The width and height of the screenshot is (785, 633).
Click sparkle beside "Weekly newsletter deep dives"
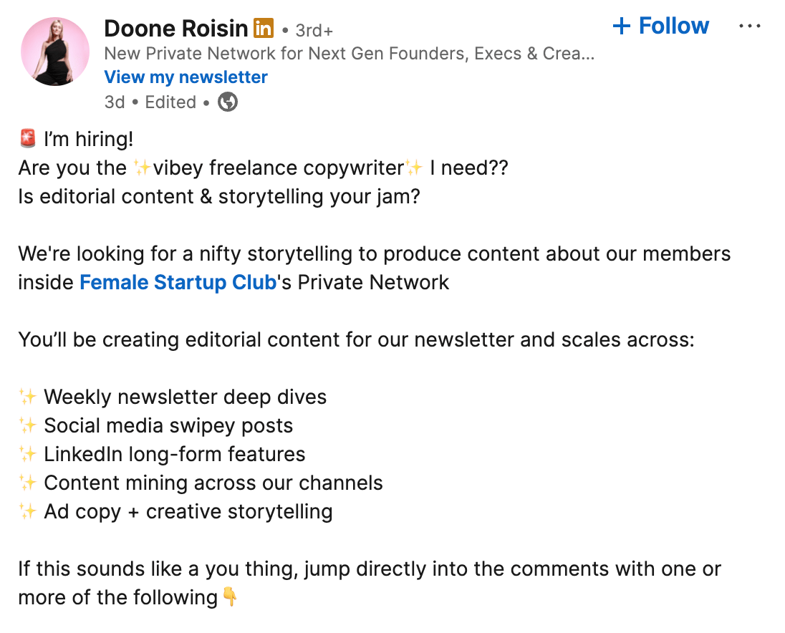(28, 397)
